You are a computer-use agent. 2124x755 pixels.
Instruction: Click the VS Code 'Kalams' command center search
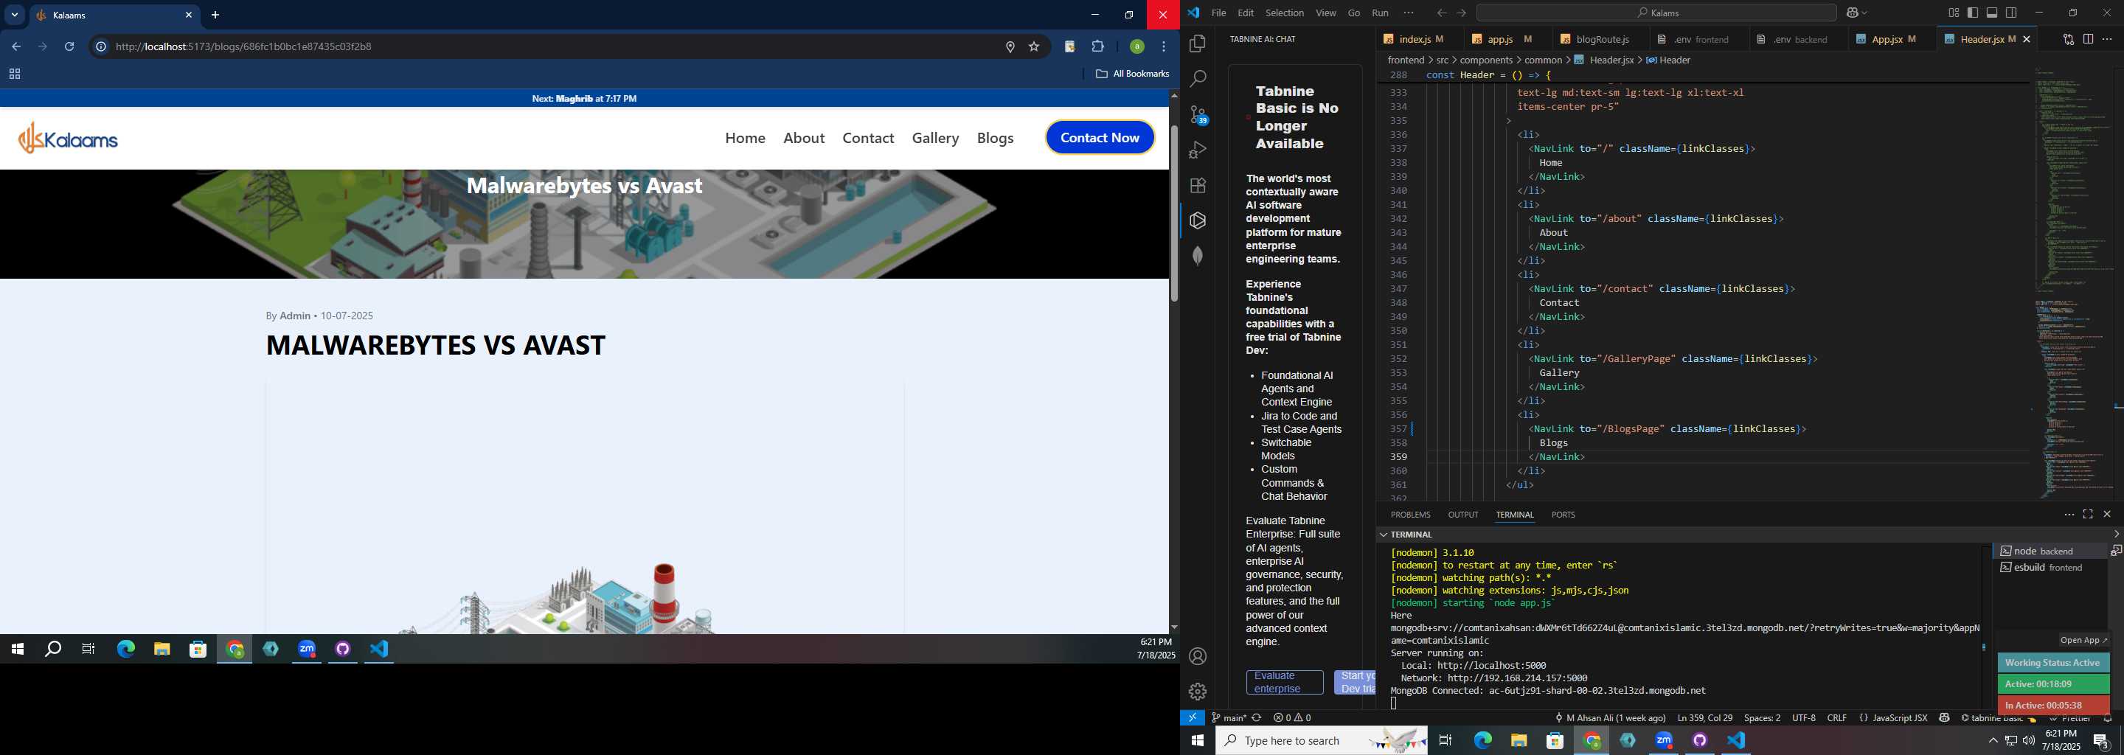coord(1656,13)
